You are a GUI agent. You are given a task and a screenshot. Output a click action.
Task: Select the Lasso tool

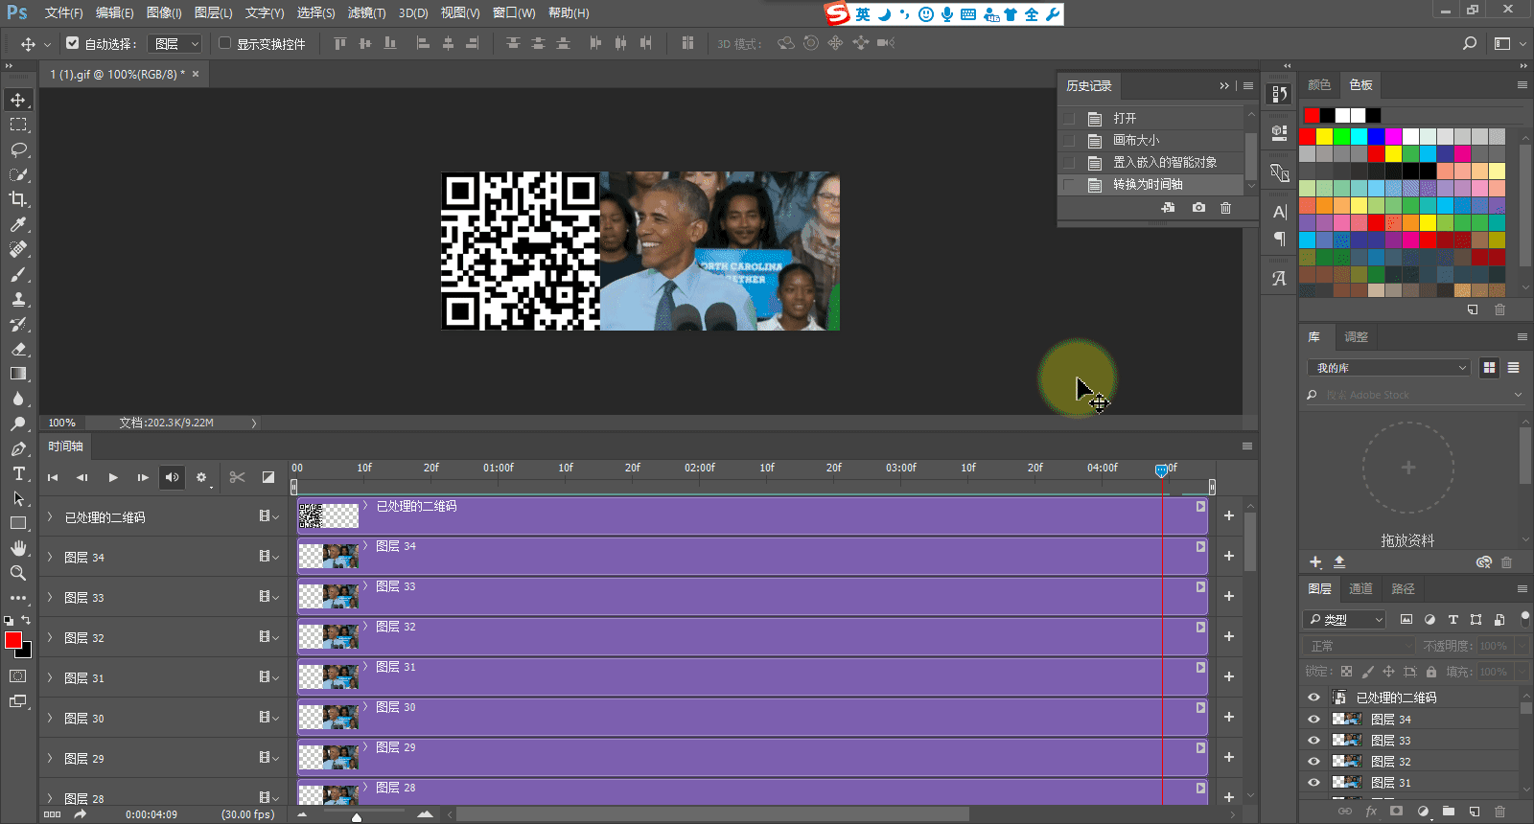click(x=18, y=149)
